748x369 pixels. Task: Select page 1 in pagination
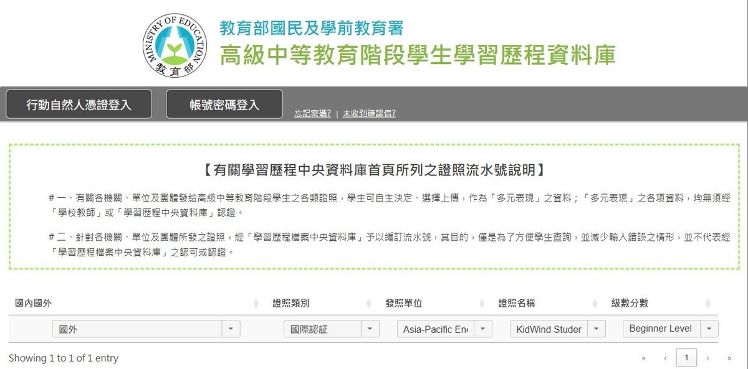[x=686, y=358]
